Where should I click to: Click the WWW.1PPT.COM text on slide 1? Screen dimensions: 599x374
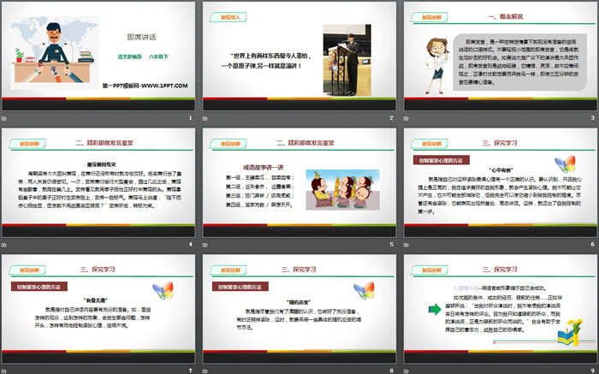[164, 86]
